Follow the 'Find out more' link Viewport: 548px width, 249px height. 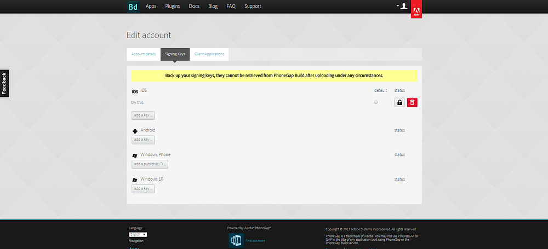(255, 241)
